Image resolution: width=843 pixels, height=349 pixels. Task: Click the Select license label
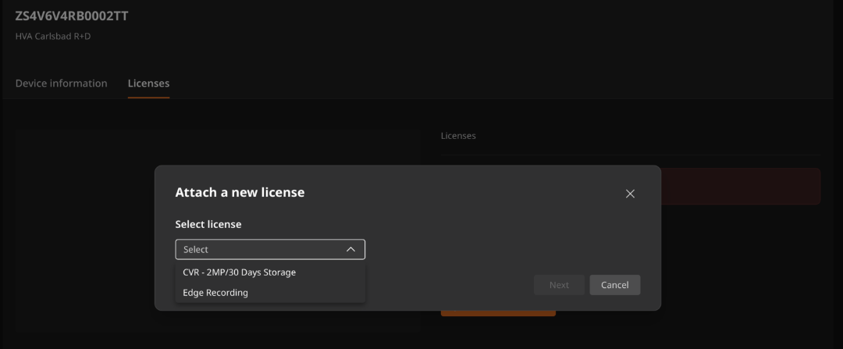pos(208,224)
